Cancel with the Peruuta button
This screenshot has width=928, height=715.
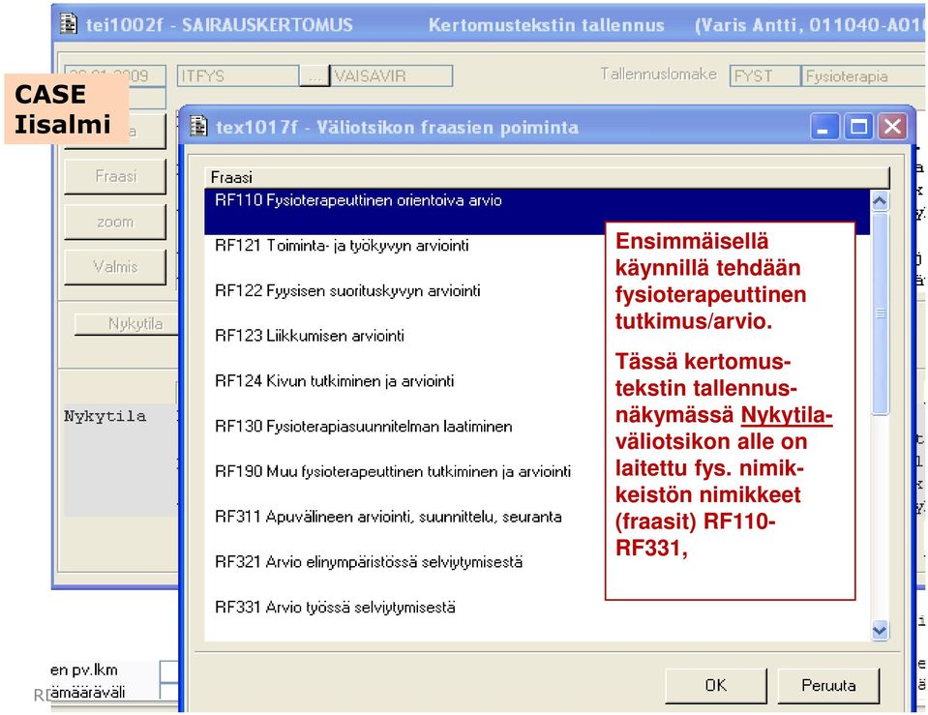tap(828, 685)
